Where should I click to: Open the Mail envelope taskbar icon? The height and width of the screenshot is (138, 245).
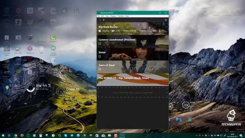(103, 135)
